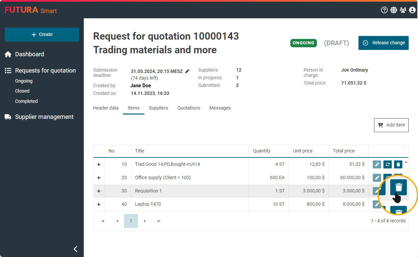
Task: Click refresh icon for item 10
Action: [387, 164]
